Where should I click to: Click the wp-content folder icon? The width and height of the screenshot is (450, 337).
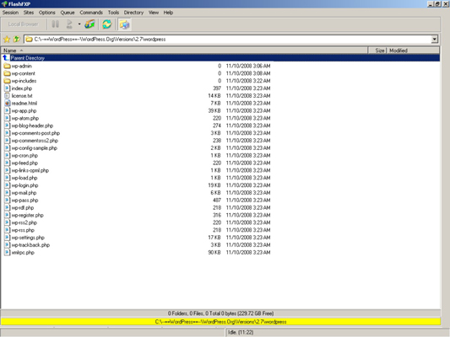[7, 73]
